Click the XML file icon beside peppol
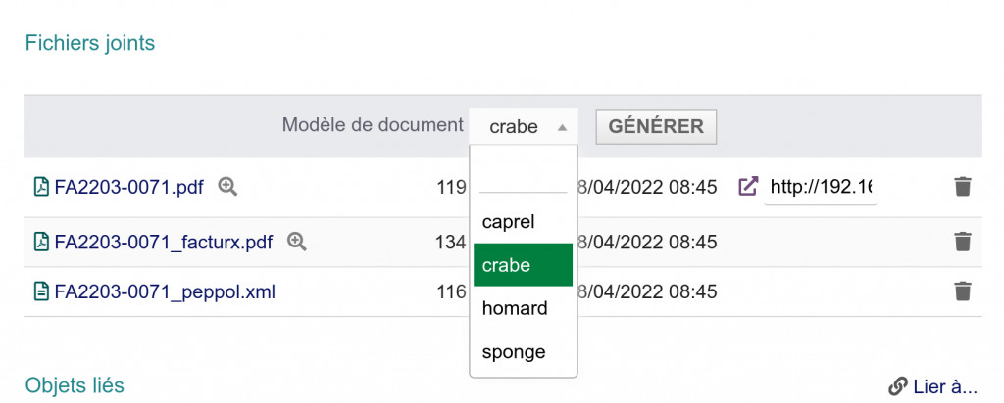This screenshot has height=403, width=1004. point(41,291)
